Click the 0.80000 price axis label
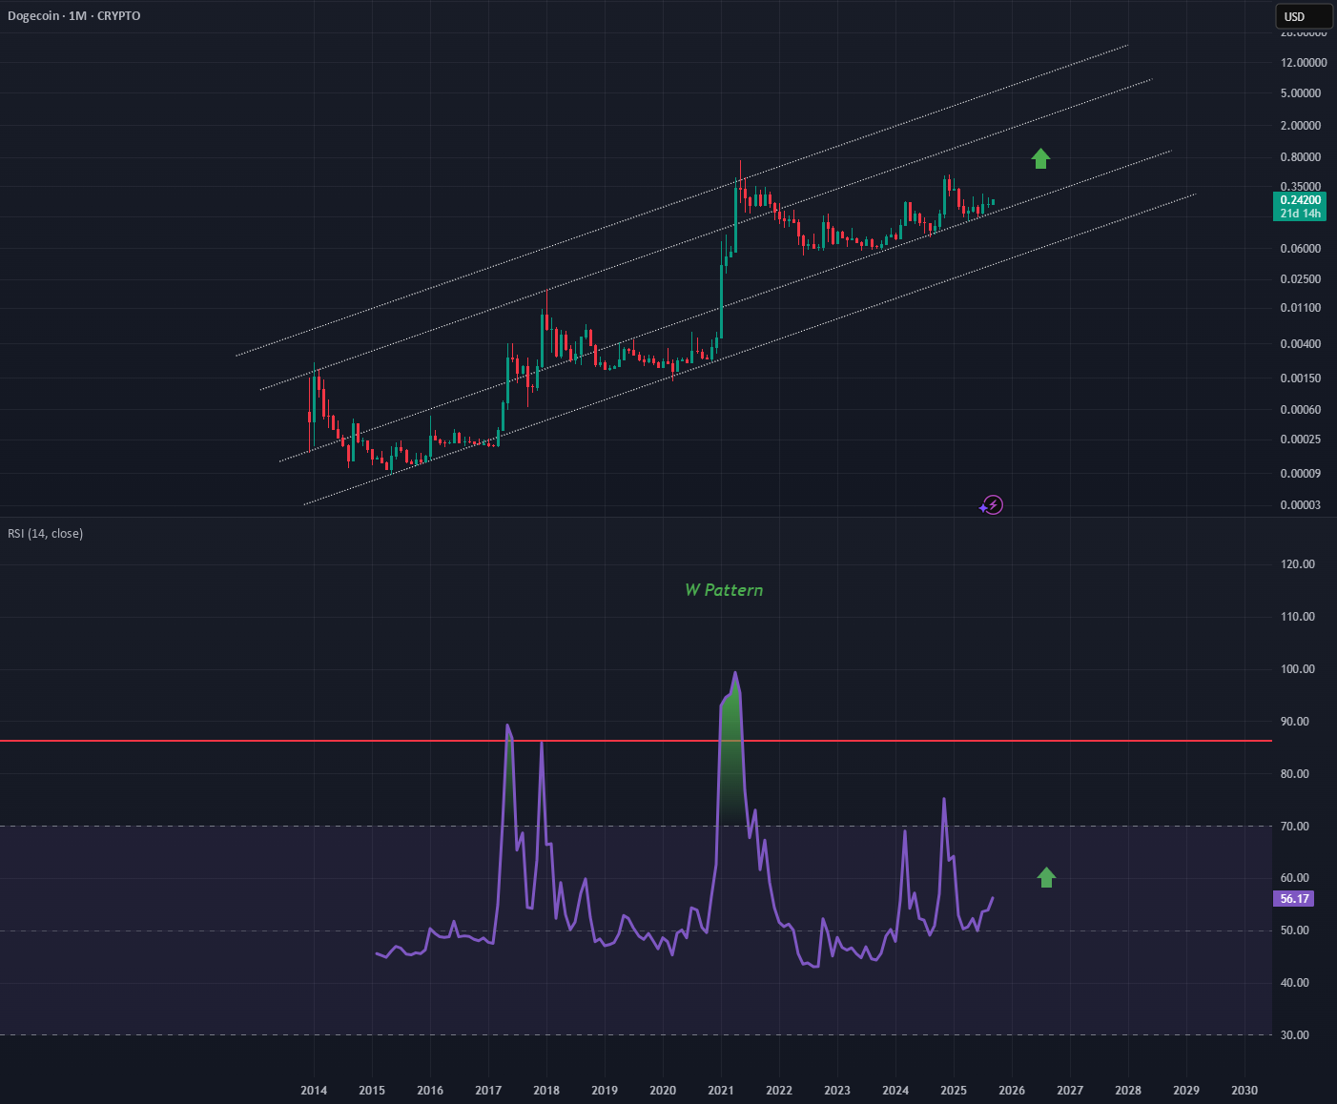Screen dimensions: 1337x1104 [1301, 157]
